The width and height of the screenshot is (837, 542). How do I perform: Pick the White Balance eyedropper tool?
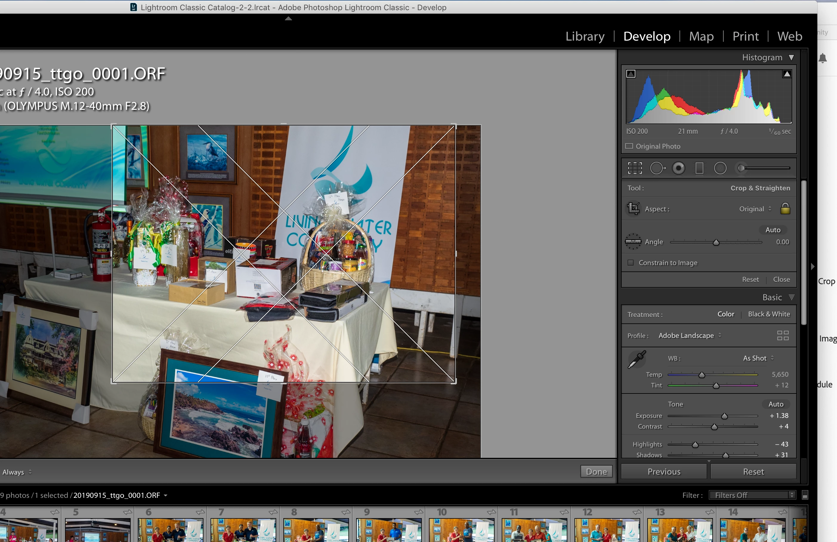[x=637, y=359]
